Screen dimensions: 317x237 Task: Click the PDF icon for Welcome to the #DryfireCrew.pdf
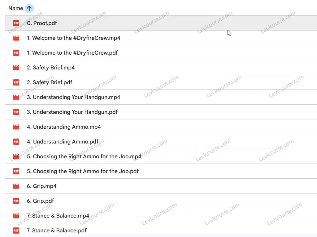tap(16, 53)
